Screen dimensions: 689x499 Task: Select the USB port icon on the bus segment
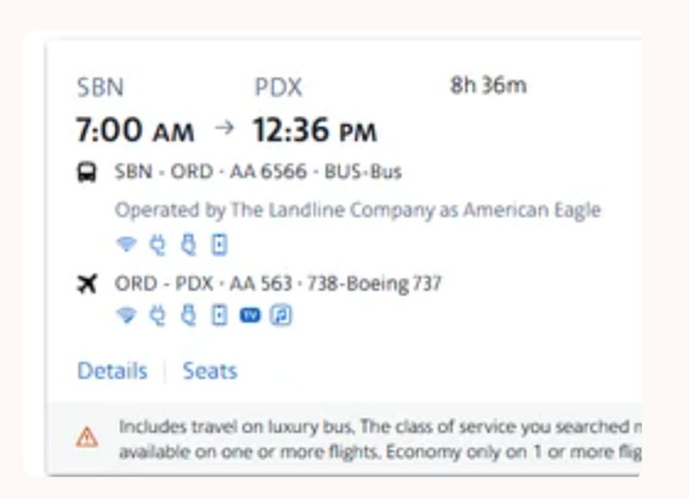click(189, 244)
